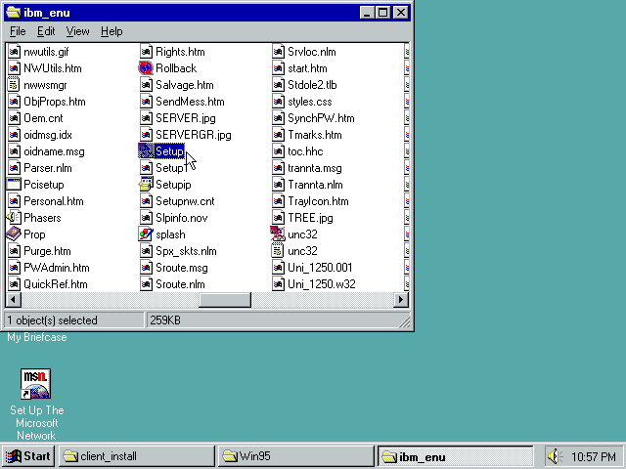This screenshot has height=469, width=626.
Task: Click the Setup1 file icon
Action: point(146,168)
